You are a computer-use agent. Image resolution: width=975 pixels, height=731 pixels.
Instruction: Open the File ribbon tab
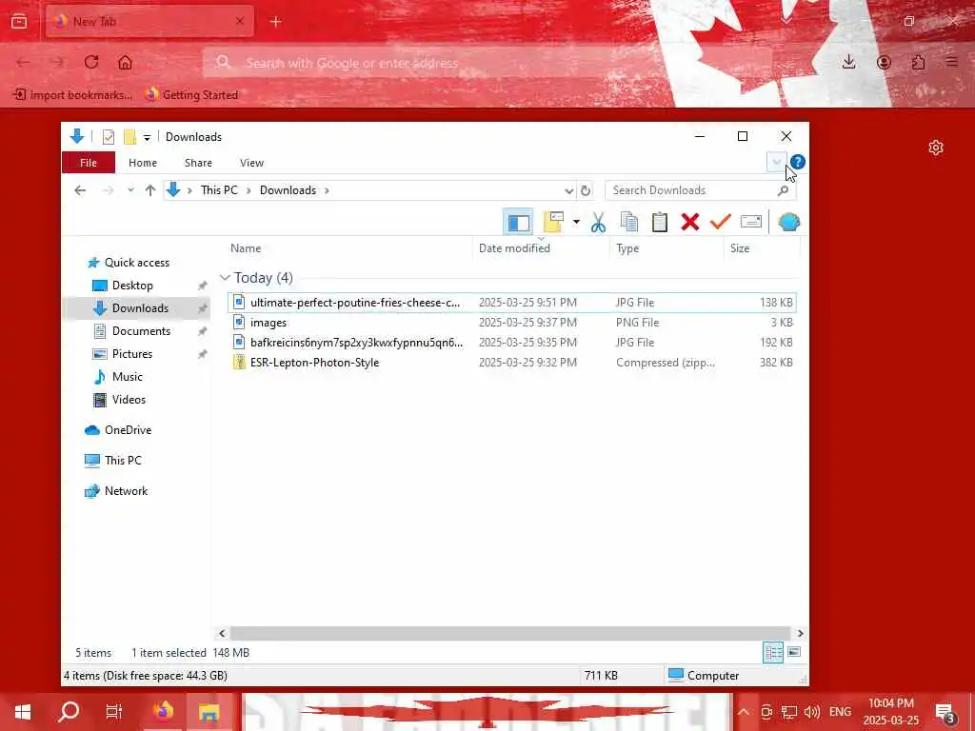pos(89,162)
